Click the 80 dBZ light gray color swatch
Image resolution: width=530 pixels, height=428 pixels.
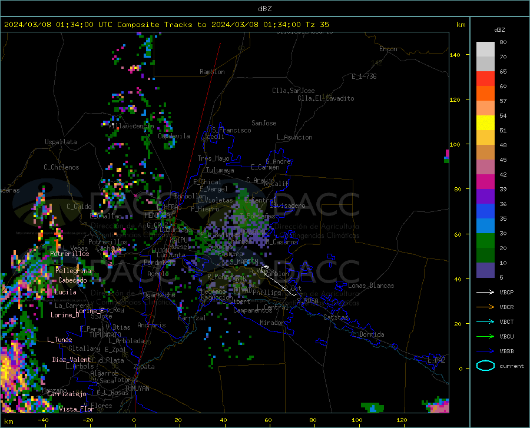485,49
